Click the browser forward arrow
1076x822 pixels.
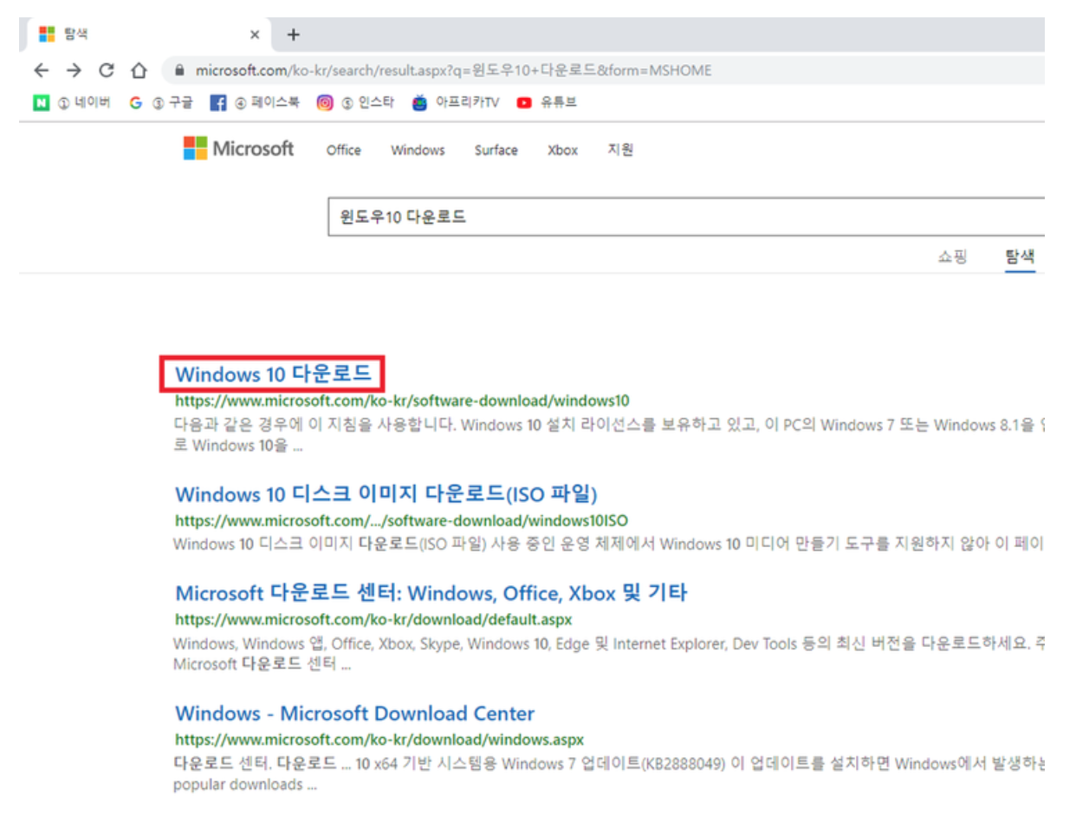pos(75,70)
